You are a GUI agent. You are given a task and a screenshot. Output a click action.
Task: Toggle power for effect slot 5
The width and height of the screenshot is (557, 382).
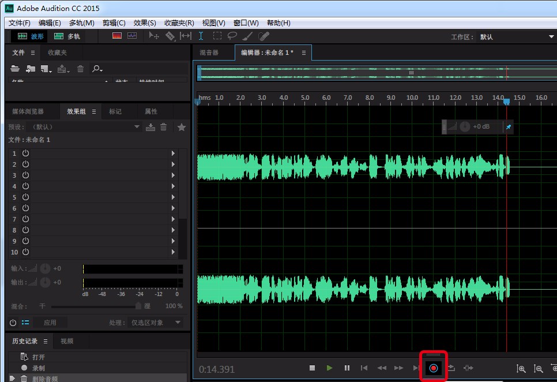tap(25, 197)
